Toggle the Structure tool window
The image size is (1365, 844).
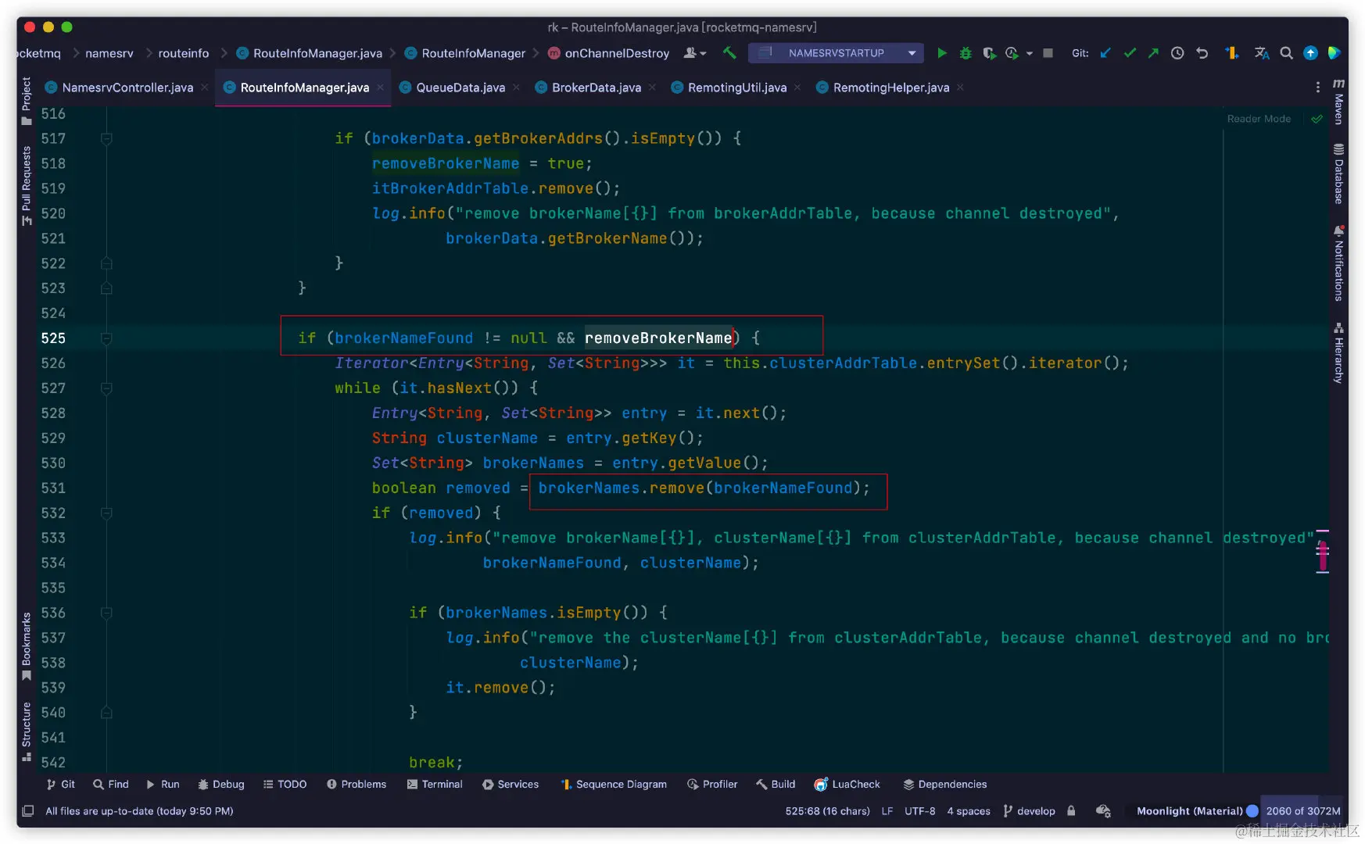coord(27,731)
